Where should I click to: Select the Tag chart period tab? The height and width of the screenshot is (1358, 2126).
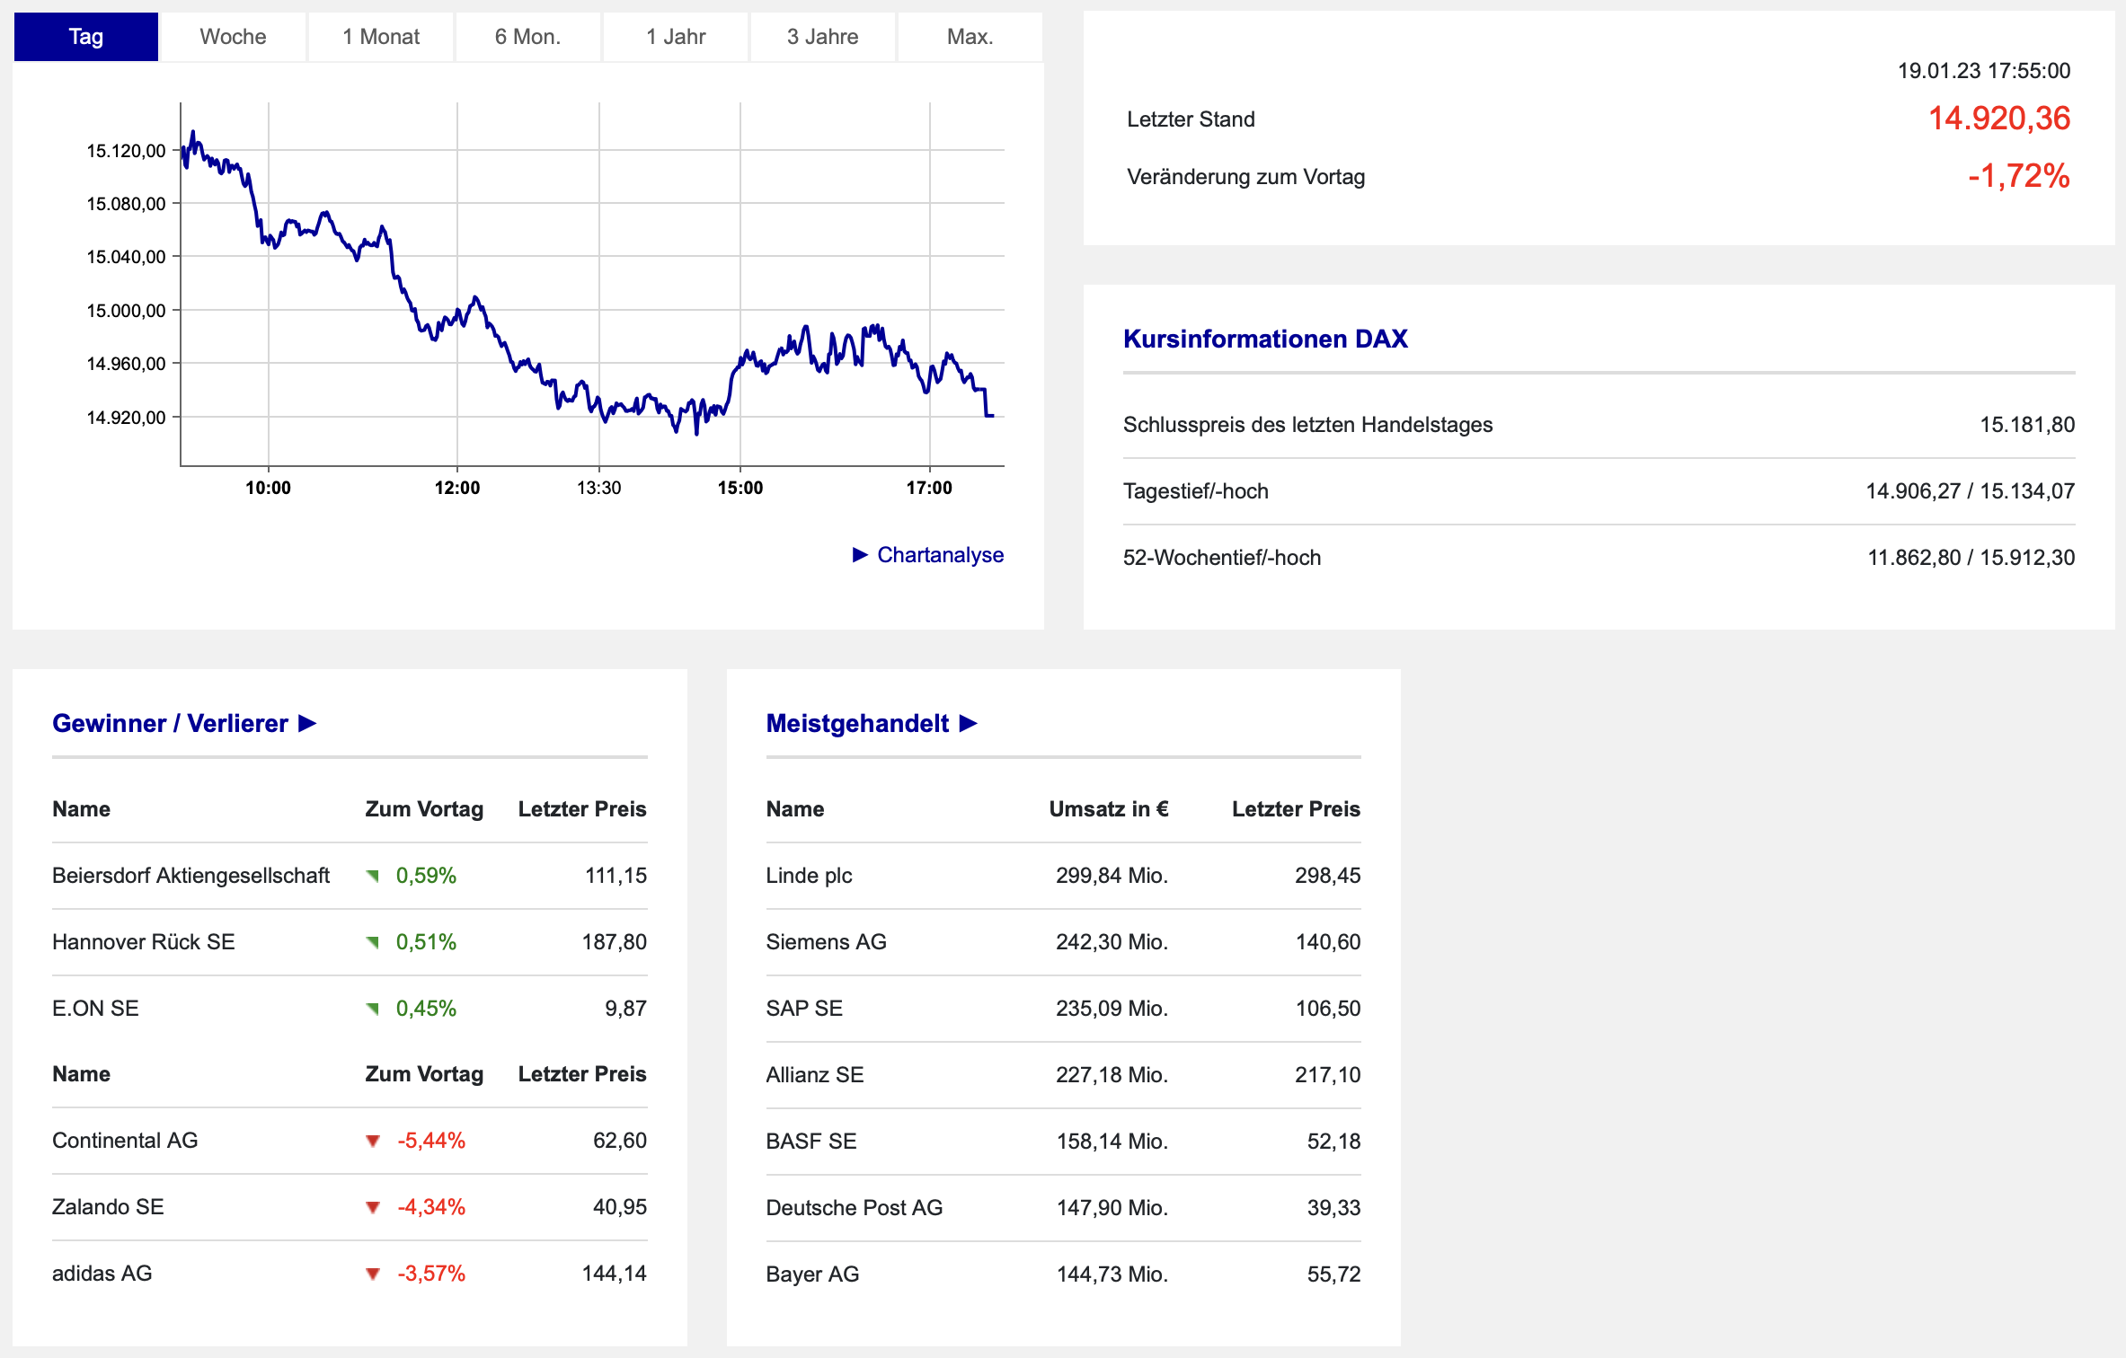pos(86,37)
